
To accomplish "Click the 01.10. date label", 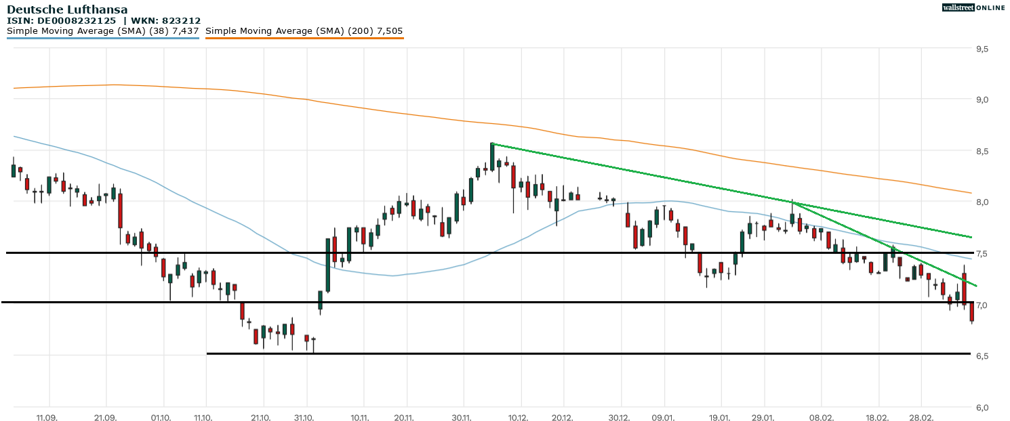I will (x=161, y=418).
